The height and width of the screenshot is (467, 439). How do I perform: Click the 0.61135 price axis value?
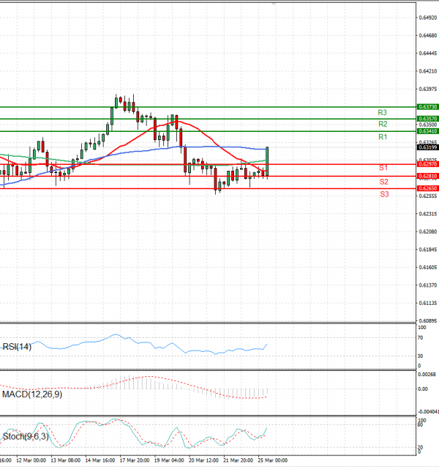(x=428, y=304)
